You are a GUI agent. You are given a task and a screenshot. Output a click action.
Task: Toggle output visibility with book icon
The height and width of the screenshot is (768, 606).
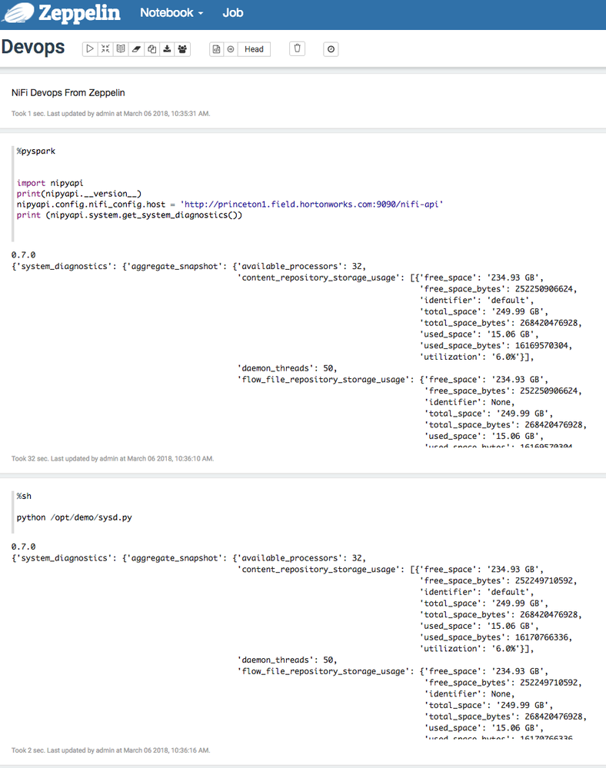click(x=121, y=49)
